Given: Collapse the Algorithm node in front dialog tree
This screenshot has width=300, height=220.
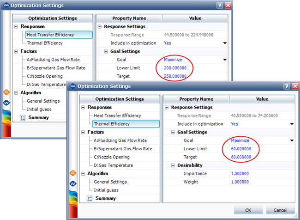Looking at the screenshot, I should pyautogui.click(x=83, y=174).
